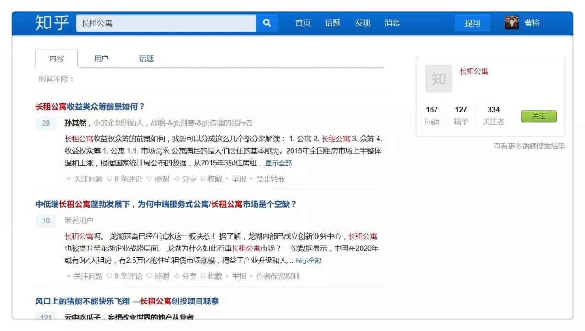The image size is (585, 331).
Task: Click 作者保留权利 label
Action: pyautogui.click(x=278, y=276)
